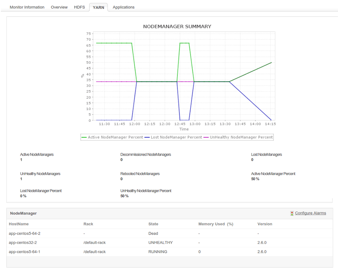Click the Rack column header
Image resolution: width=338 pixels, height=275 pixels.
[x=88, y=224]
